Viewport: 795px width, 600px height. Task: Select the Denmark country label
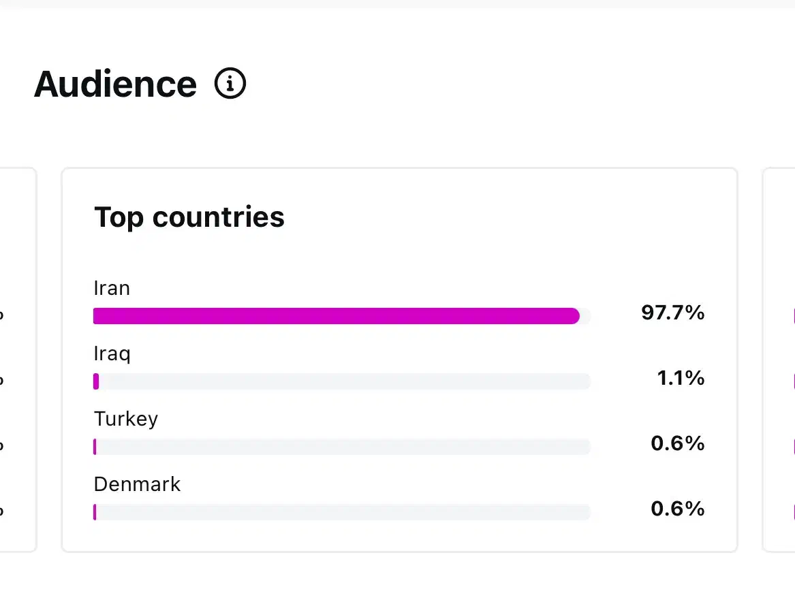click(x=137, y=484)
